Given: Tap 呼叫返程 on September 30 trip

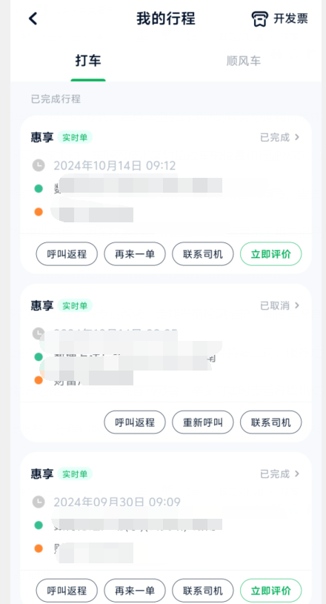Looking at the screenshot, I should pos(67,591).
